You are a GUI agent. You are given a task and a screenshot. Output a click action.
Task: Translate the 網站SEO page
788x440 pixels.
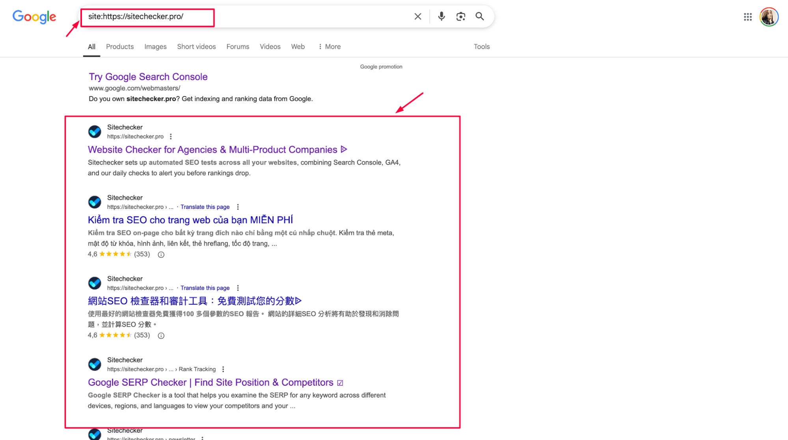[x=205, y=288]
